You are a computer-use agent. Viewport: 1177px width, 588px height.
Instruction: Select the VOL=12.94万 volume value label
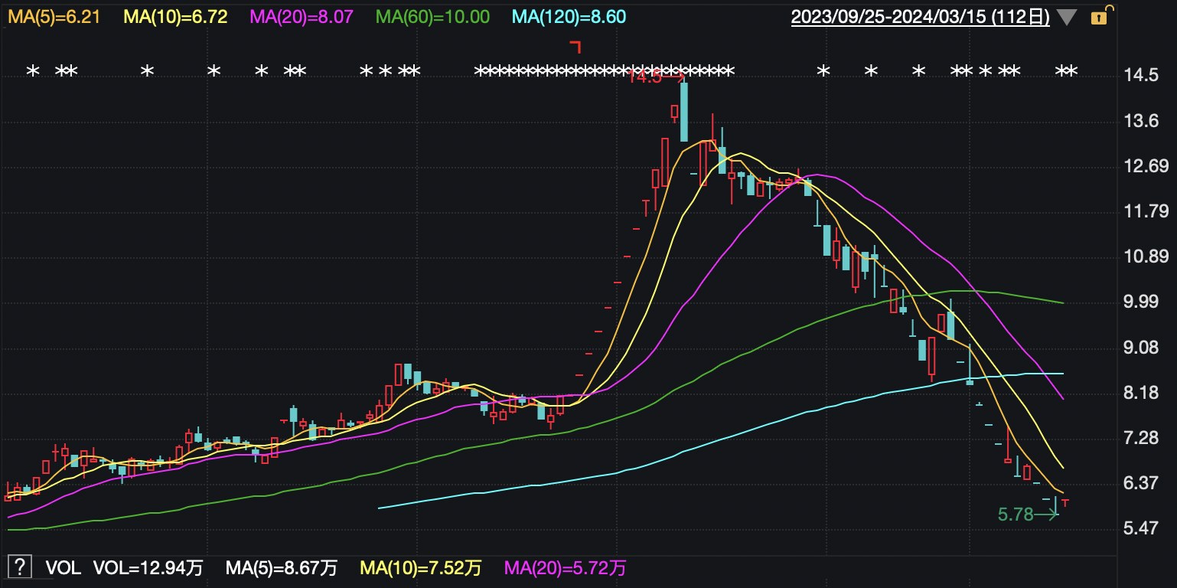tap(148, 568)
